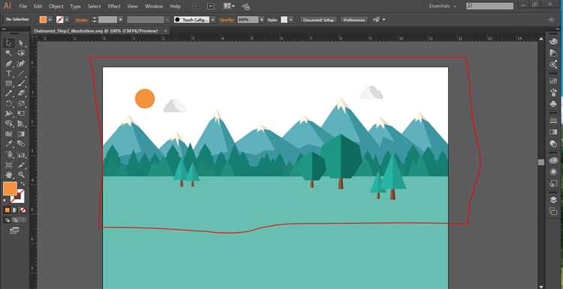Open the Object menu
563x289 pixels.
56,7
